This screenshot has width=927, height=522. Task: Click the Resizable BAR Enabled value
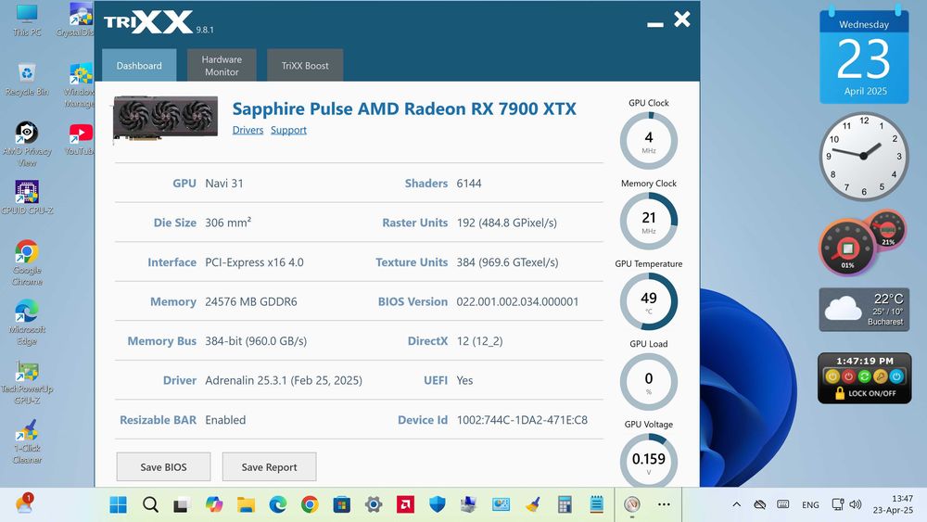click(x=225, y=420)
